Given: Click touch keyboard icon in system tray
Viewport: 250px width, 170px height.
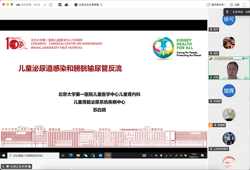Looking at the screenshot, I should [144, 155].
